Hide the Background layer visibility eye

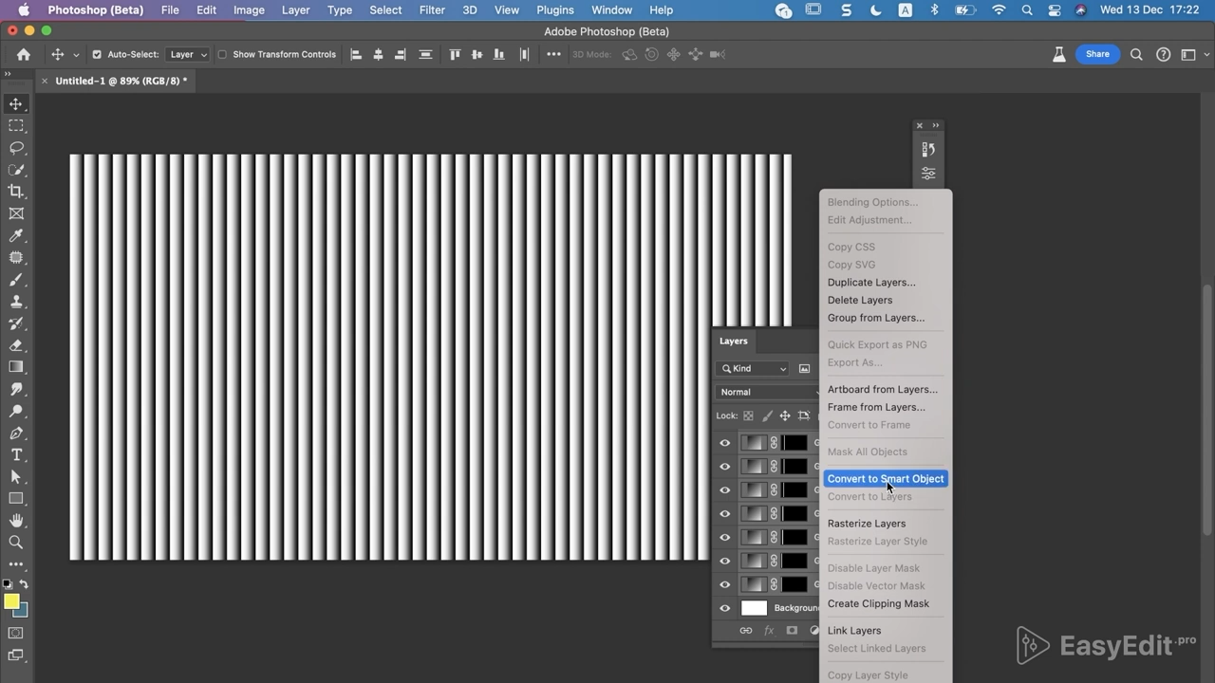tap(725, 608)
